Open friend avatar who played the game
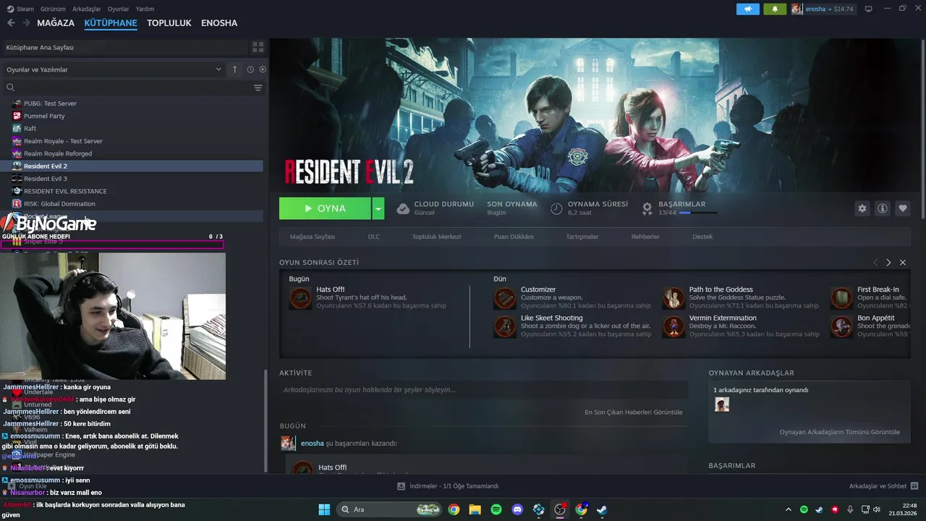Image resolution: width=926 pixels, height=521 pixels. (721, 404)
